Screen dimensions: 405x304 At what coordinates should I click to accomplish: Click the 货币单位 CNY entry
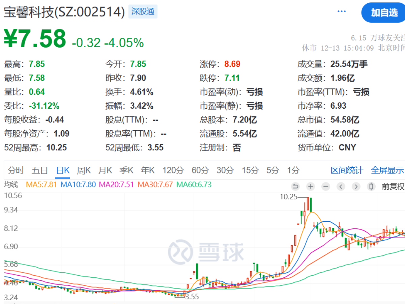327,147
